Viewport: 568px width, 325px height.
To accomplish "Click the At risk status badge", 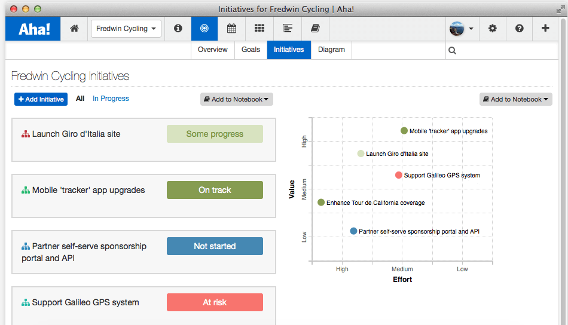I will [215, 302].
